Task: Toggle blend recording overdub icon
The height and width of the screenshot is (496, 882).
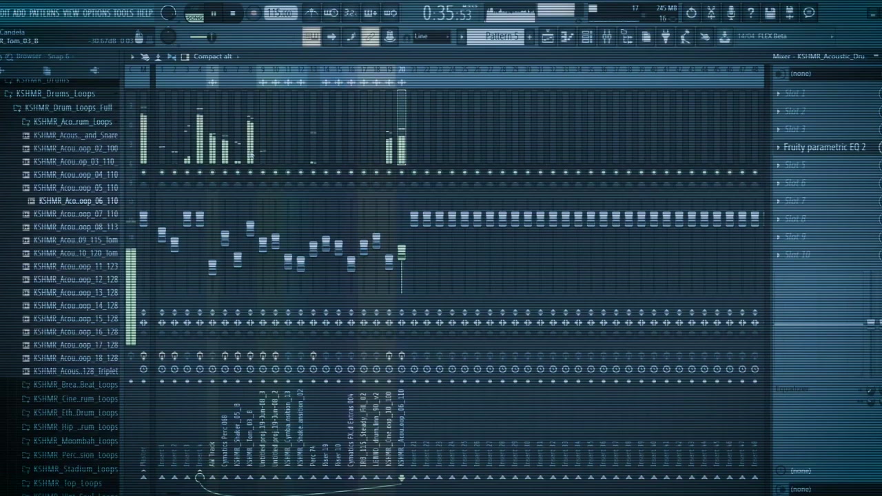Action: pyautogui.click(x=371, y=12)
